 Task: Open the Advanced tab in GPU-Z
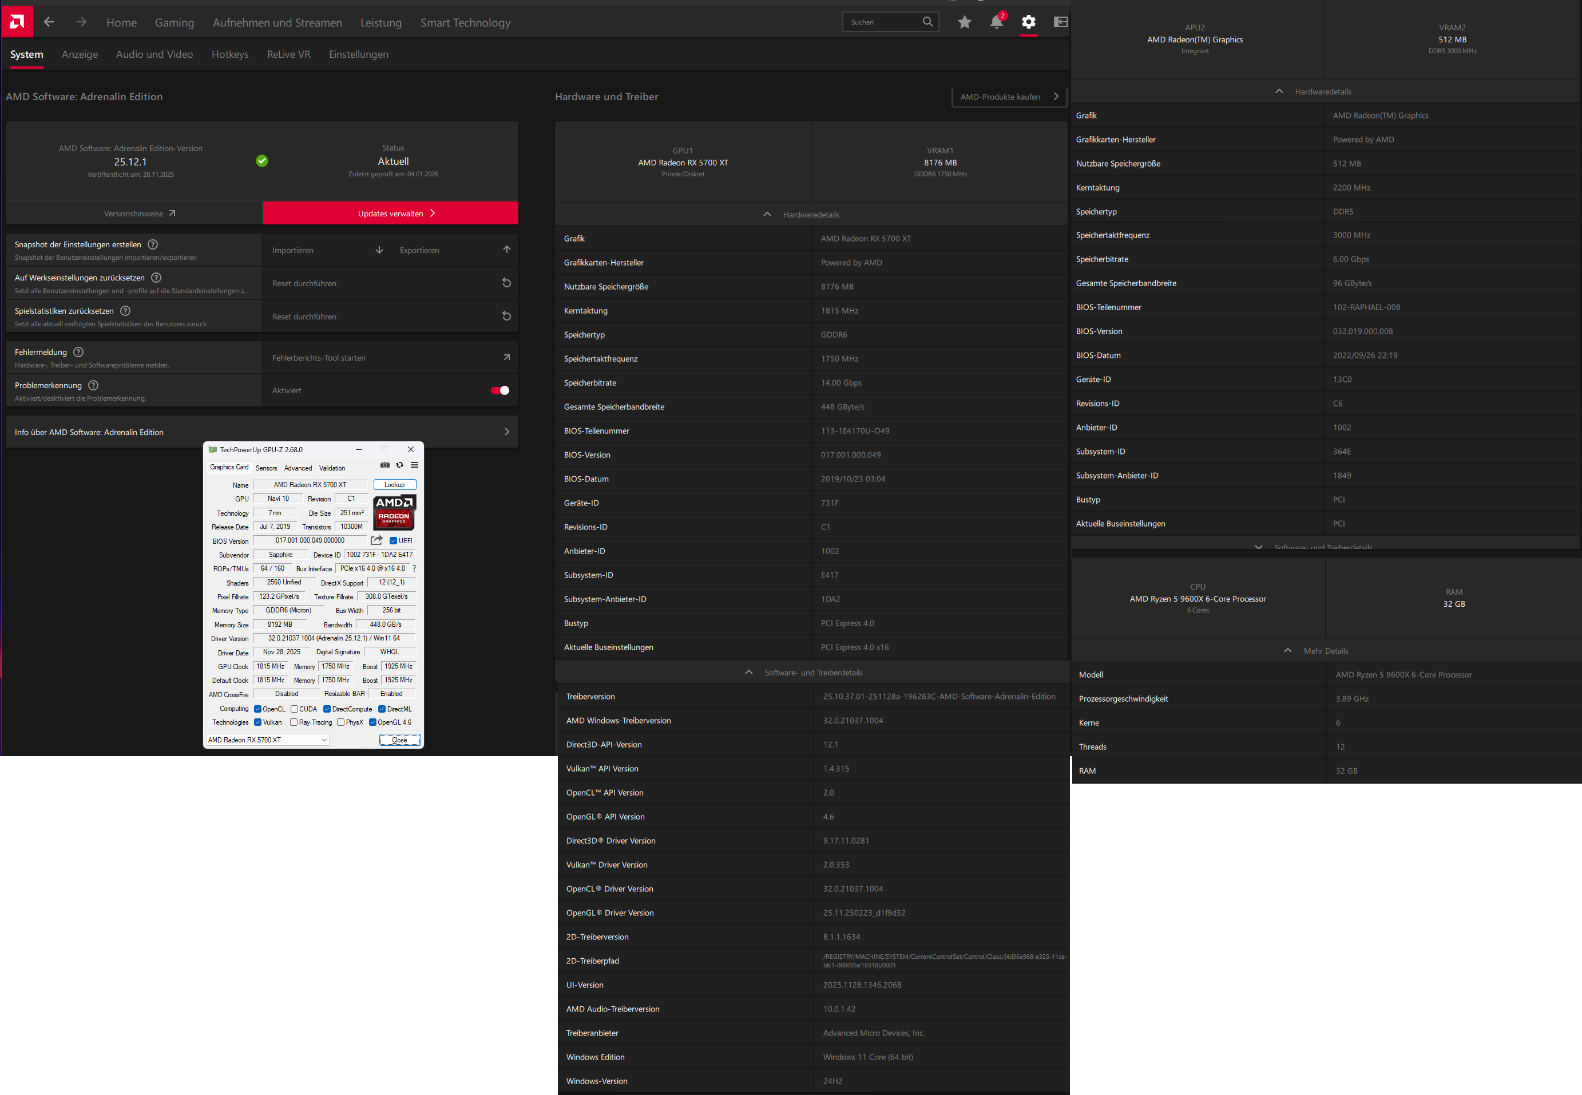tap(298, 468)
